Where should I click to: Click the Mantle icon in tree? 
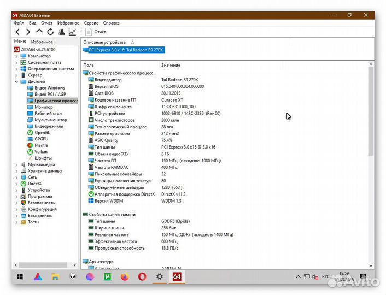(x=30, y=145)
